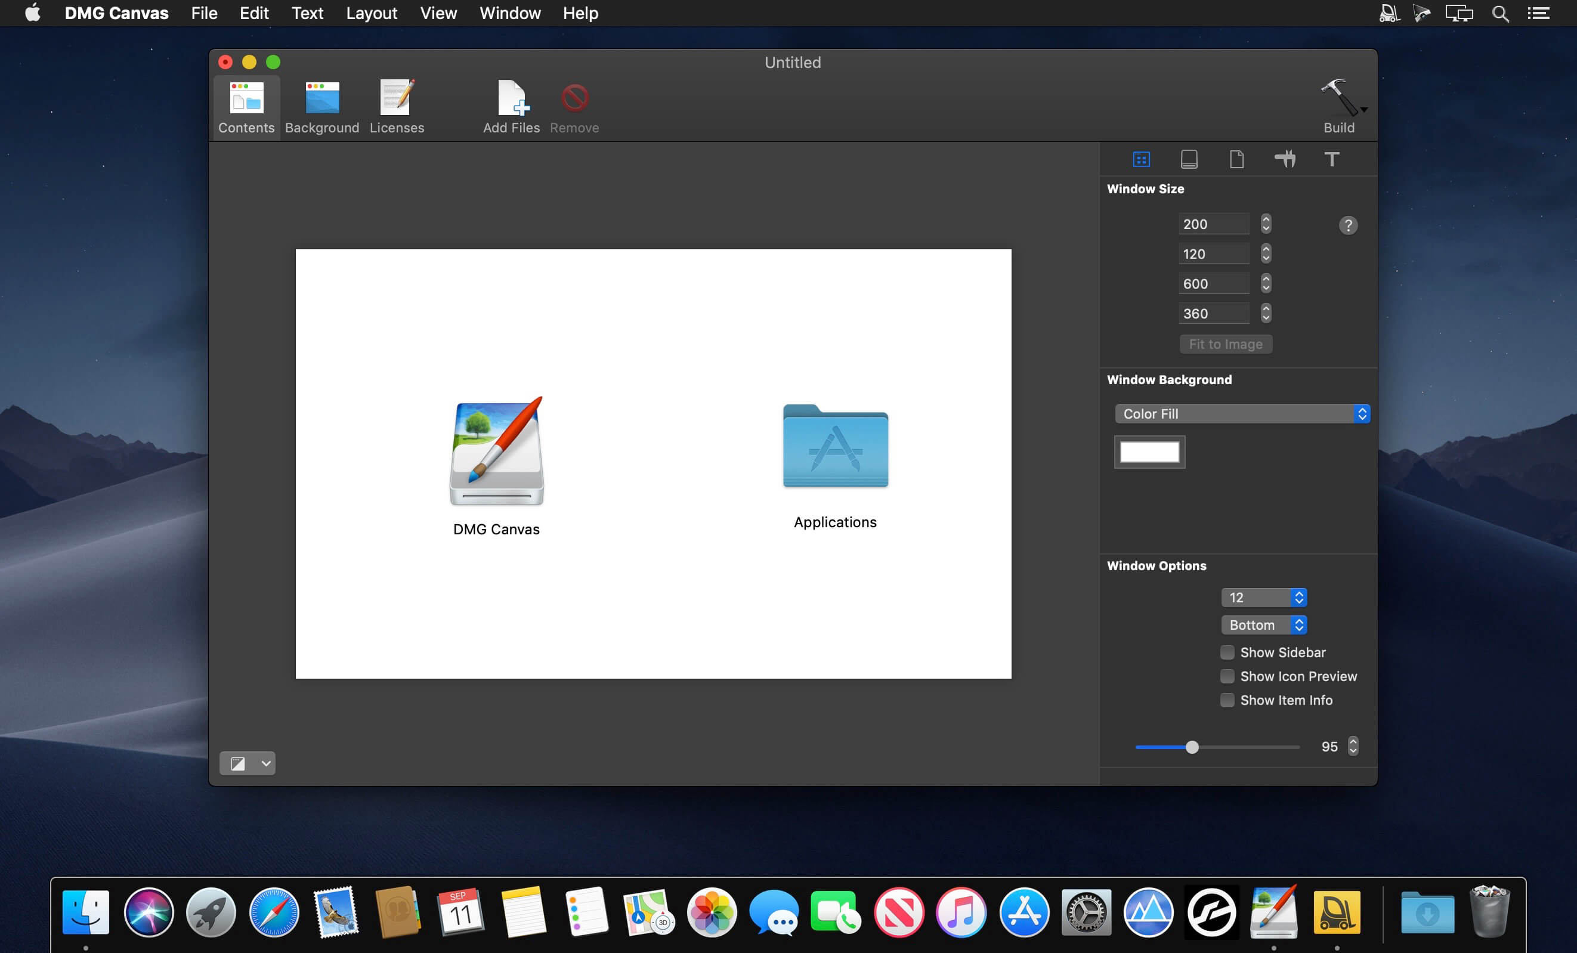Open the text inspector T icon
Screen dimensions: 1577x953
pyautogui.click(x=1331, y=159)
